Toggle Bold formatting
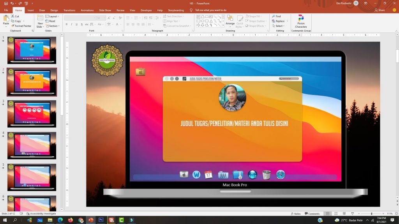The height and width of the screenshot is (224, 399). tap(67, 24)
